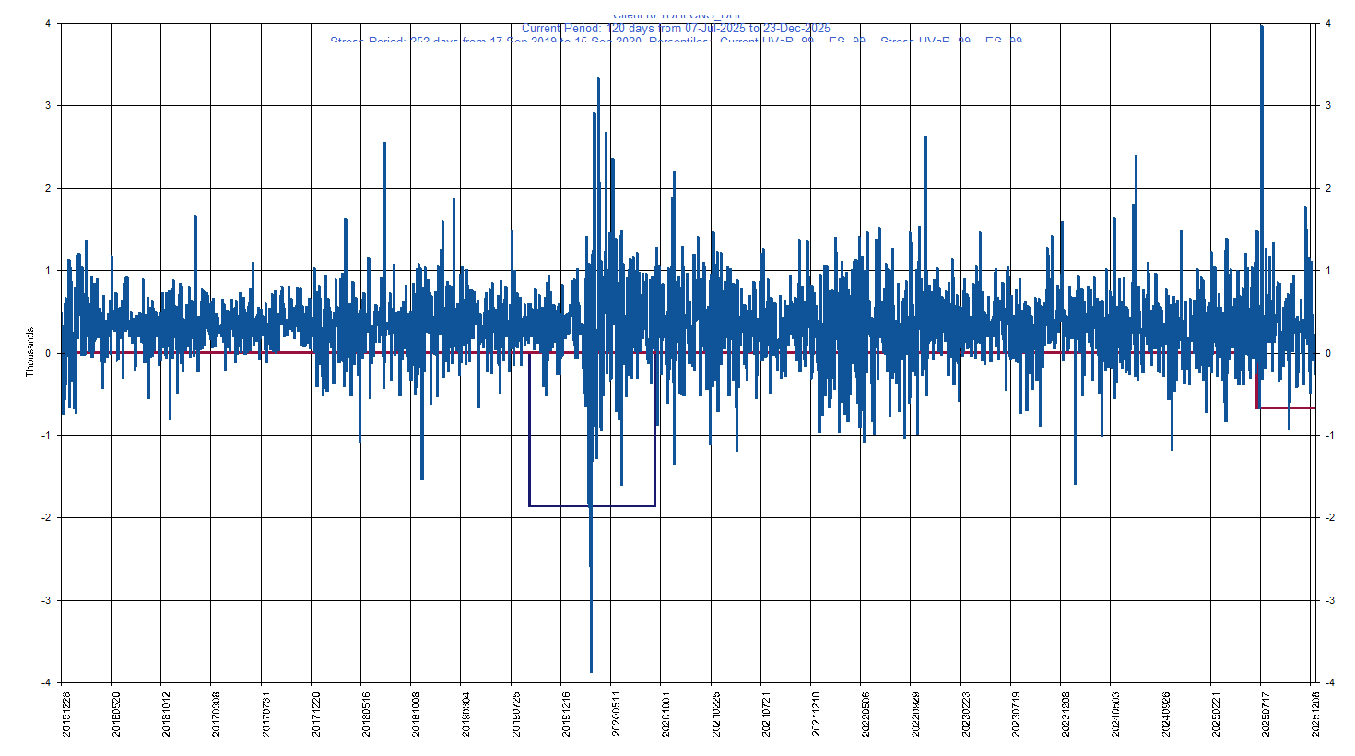Select the 20151228 date label on x-axis
This screenshot has height=756, width=1355.
click(x=66, y=714)
